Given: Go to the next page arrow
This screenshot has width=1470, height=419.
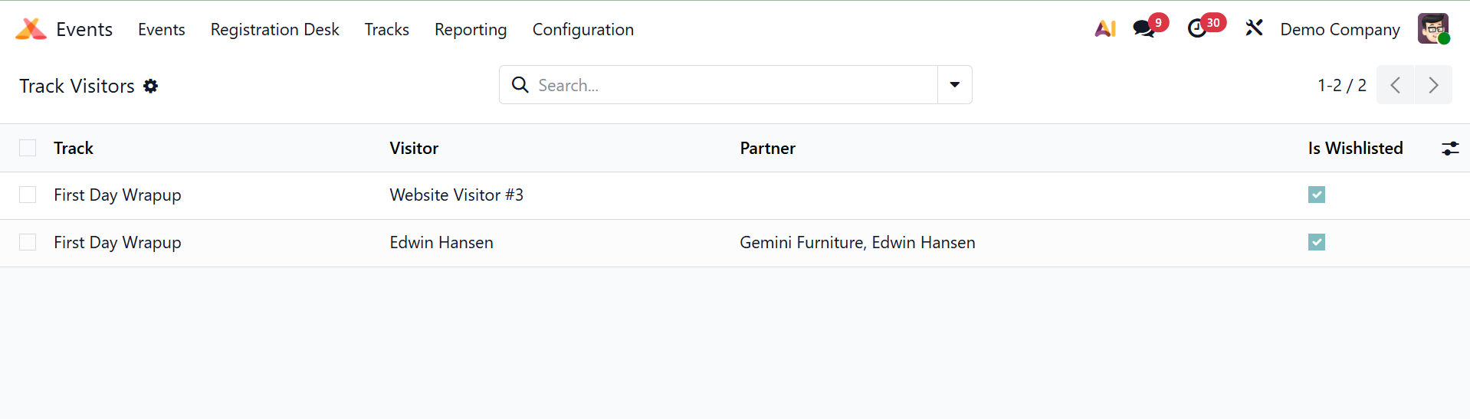Looking at the screenshot, I should tap(1433, 85).
